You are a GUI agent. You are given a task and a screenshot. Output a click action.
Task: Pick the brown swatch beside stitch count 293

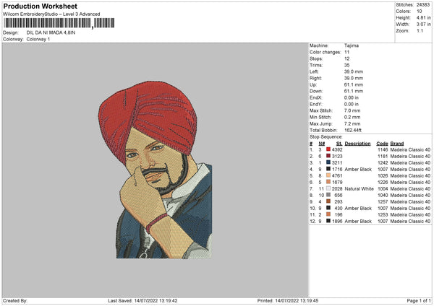[x=328, y=201]
